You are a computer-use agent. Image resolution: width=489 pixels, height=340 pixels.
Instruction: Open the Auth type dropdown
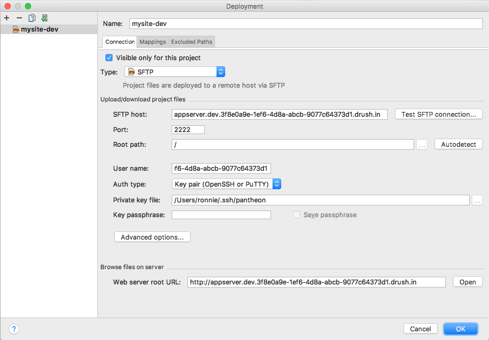click(x=277, y=184)
